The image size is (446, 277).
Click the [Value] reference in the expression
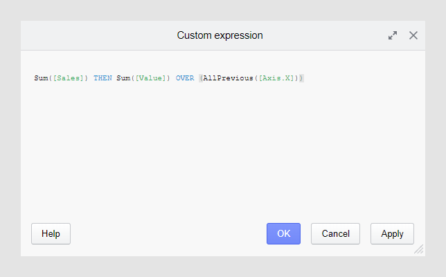tap(150, 78)
